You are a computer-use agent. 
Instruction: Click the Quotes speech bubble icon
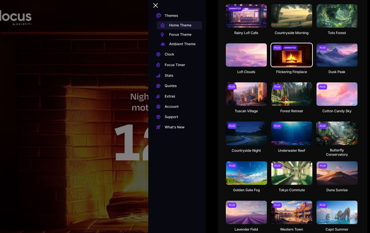coord(158,86)
